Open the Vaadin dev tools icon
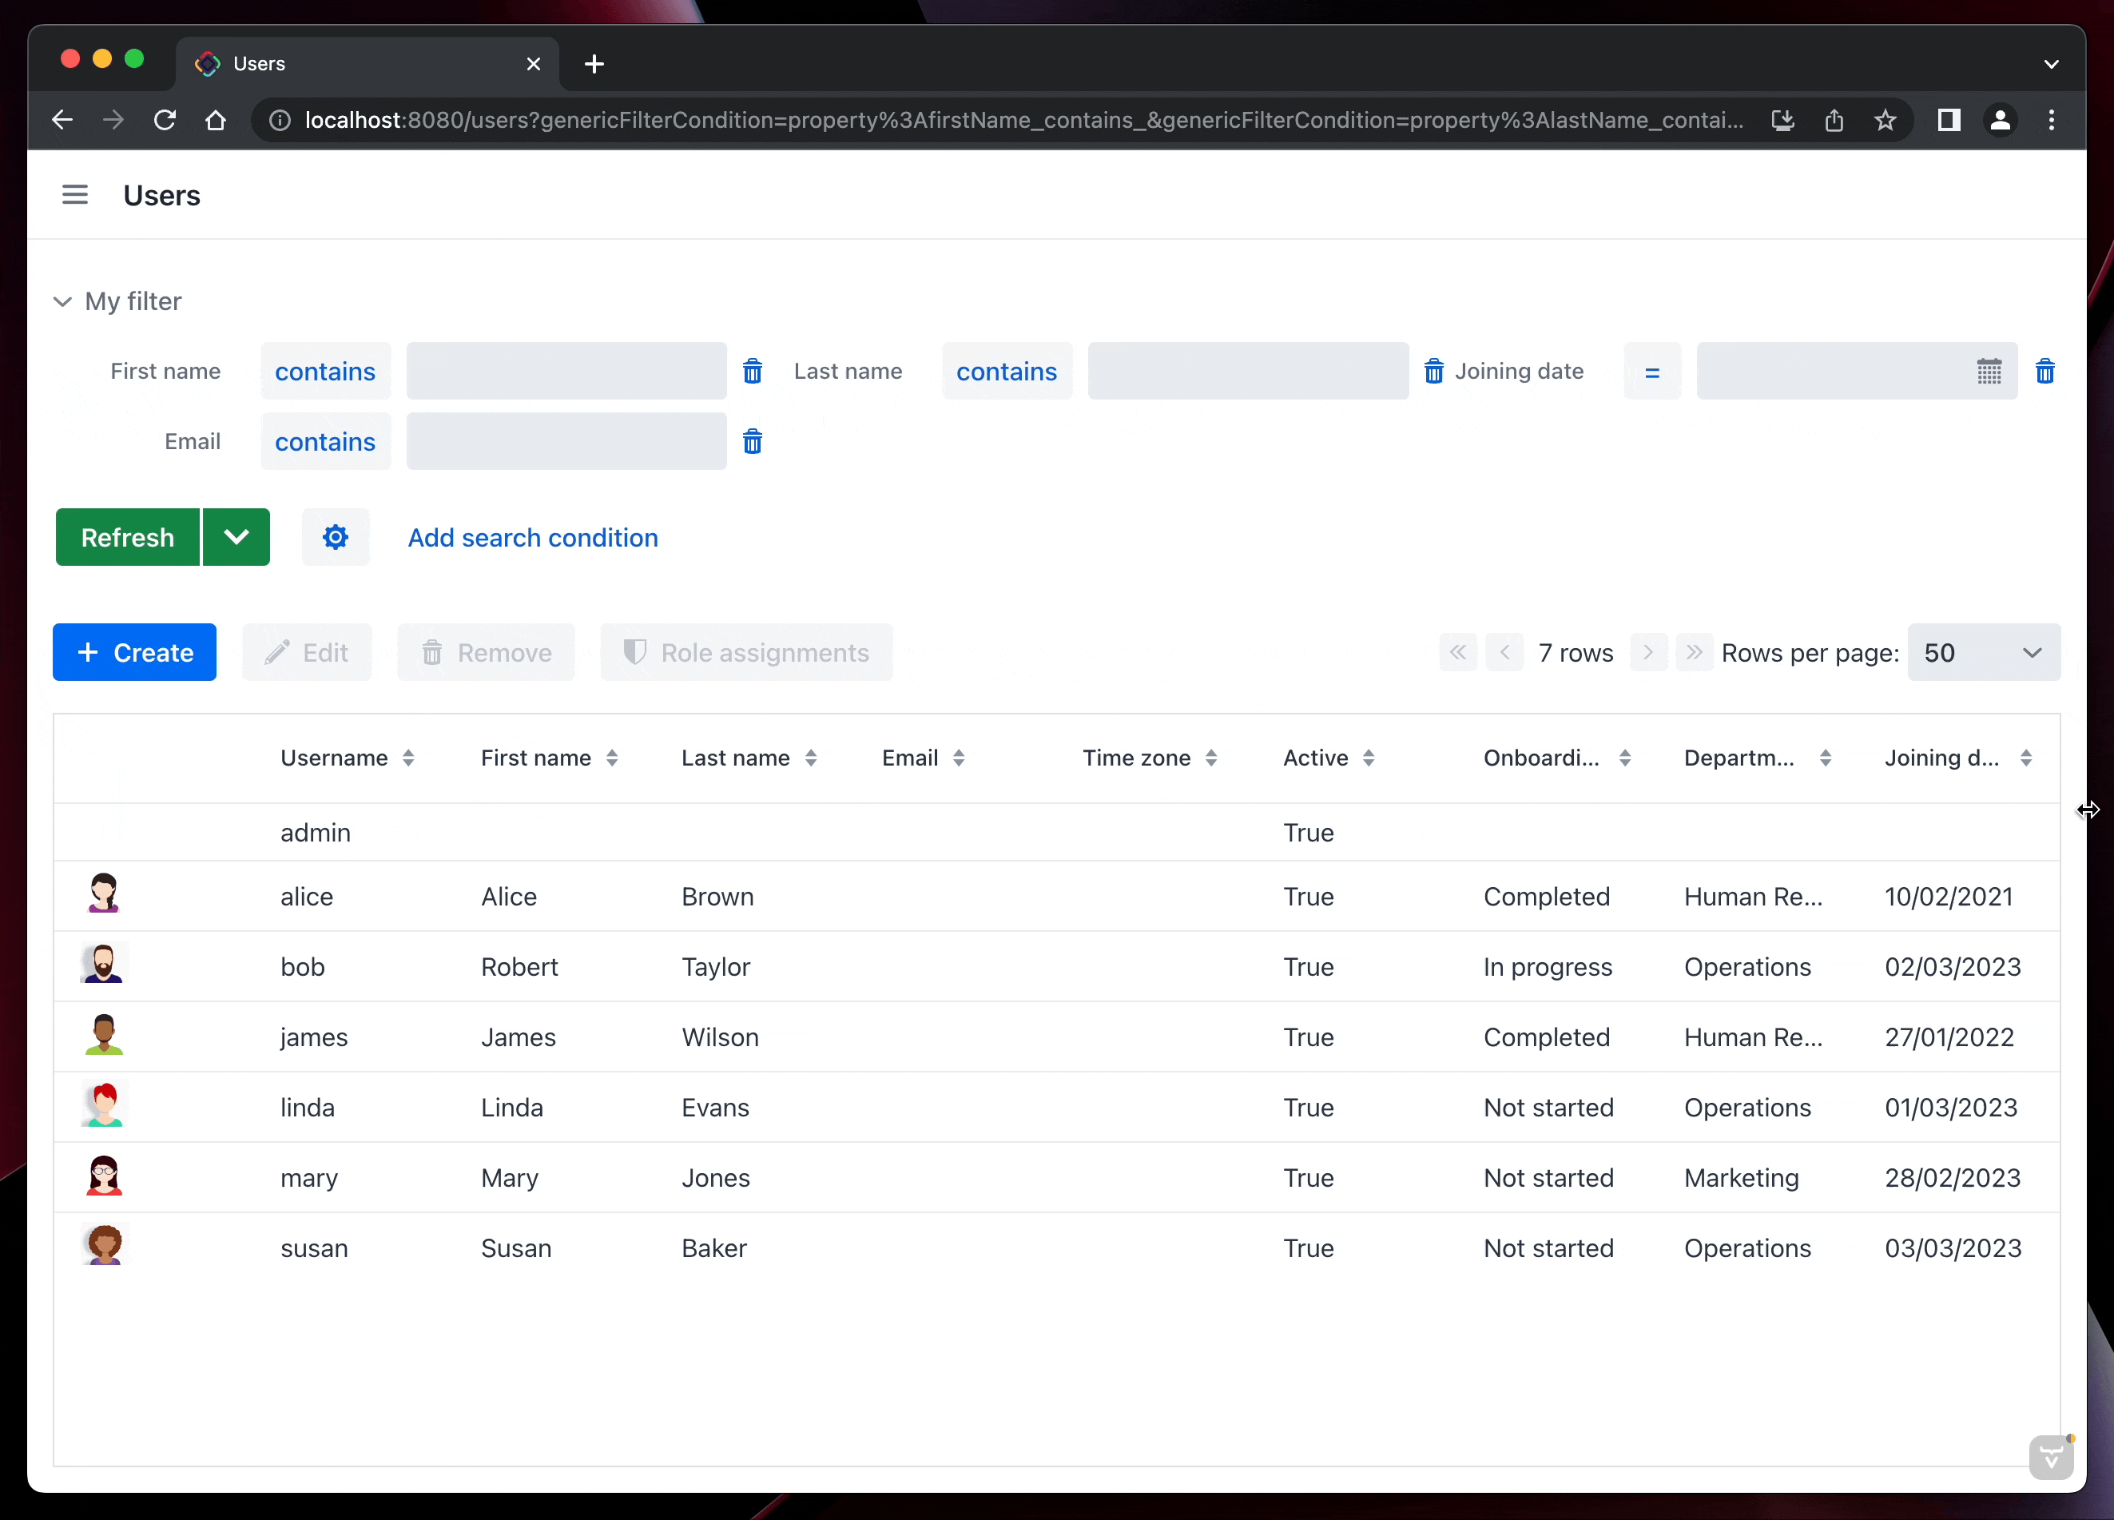Viewport: 2114px width, 1520px height. pyautogui.click(x=2052, y=1457)
